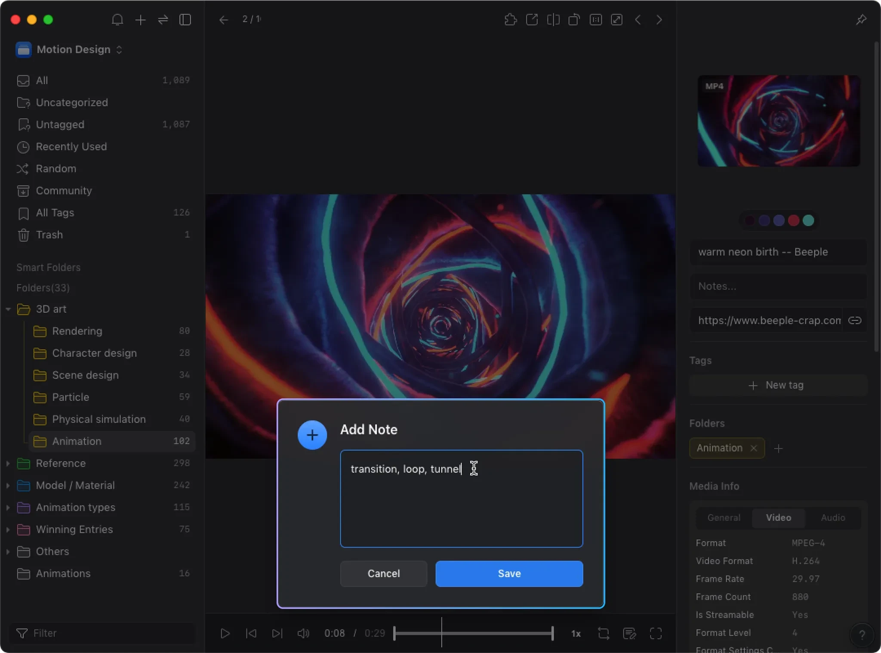Add folder with plus beside Animation
Image resolution: width=881 pixels, height=653 pixels.
tap(778, 449)
